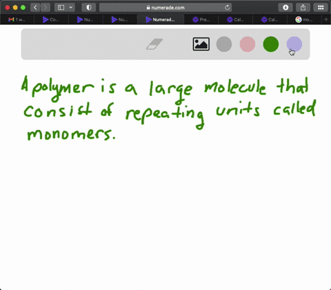This screenshot has height=290, width=331.
Task: Open the sidebar dropdown chevron
Action: tap(71, 8)
